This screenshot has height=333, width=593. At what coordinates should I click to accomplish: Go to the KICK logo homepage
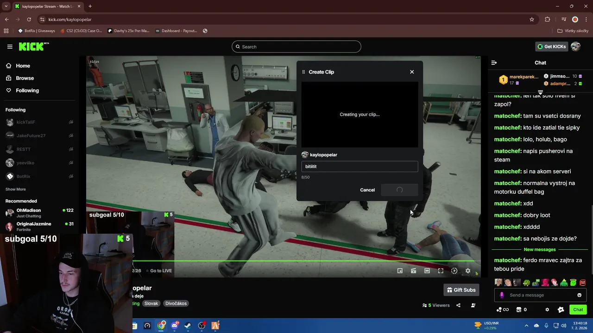[x=34, y=46]
